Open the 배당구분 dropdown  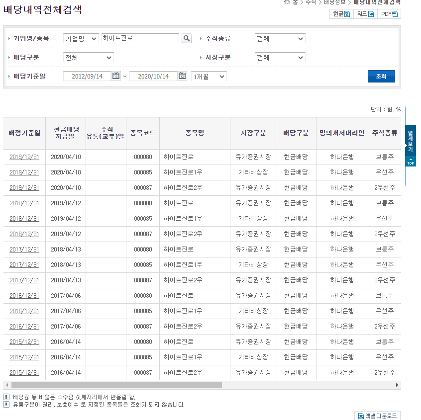point(89,57)
